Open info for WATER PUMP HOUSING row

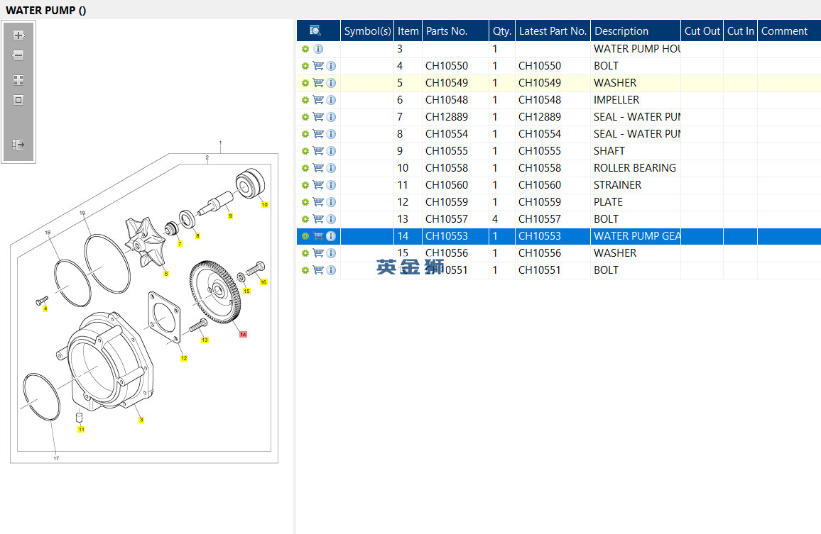click(x=318, y=49)
